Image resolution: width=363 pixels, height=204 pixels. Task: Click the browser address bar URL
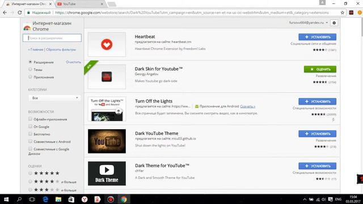[192, 12]
